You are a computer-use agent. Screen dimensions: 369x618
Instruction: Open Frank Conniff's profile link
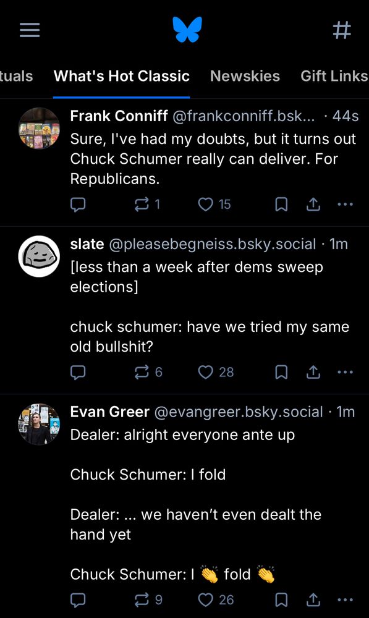[x=119, y=116]
